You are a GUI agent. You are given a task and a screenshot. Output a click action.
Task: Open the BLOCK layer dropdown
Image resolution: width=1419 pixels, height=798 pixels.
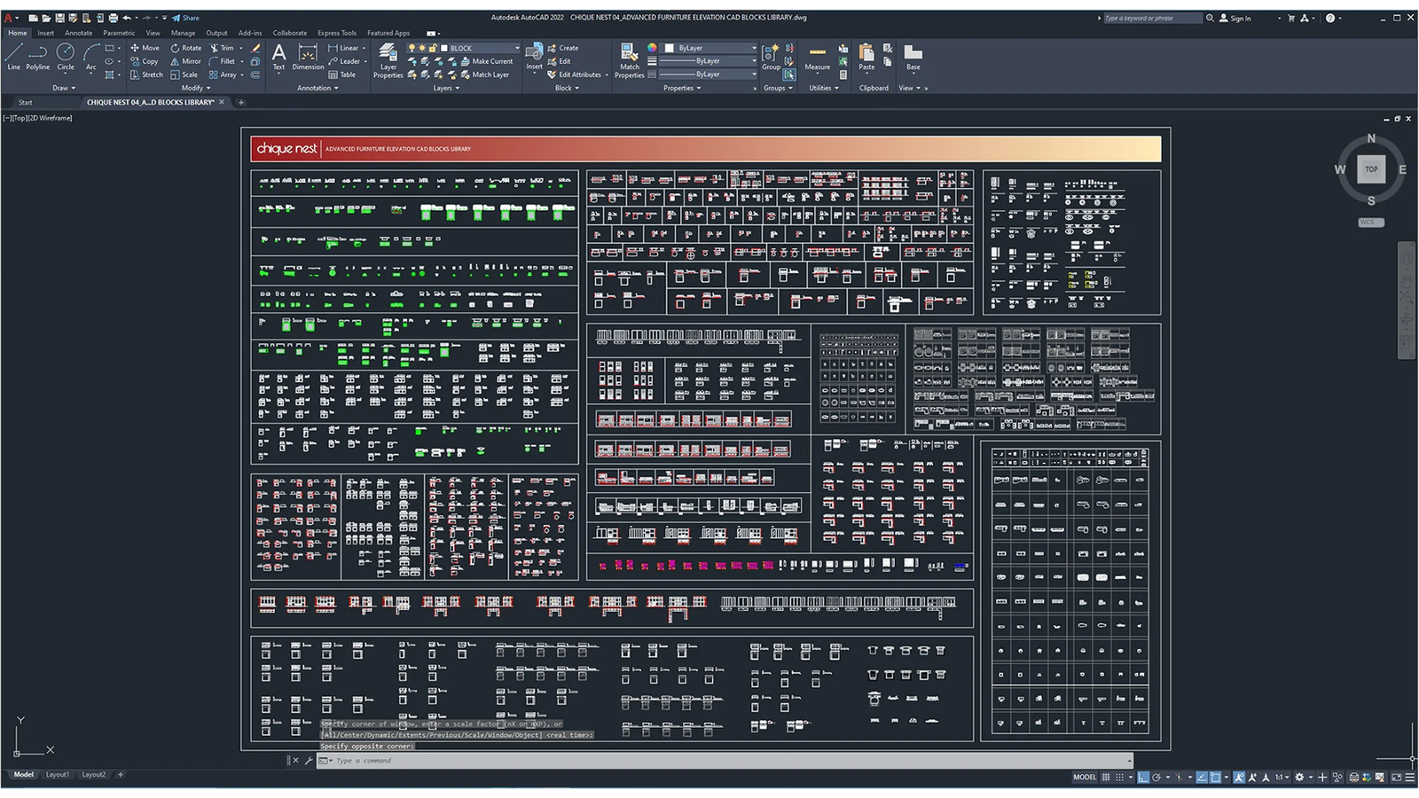click(483, 48)
